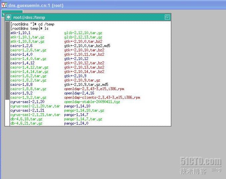Select directory cairo-1.4.12
The height and width of the screenshot is (179, 226).
click(x=22, y=63)
